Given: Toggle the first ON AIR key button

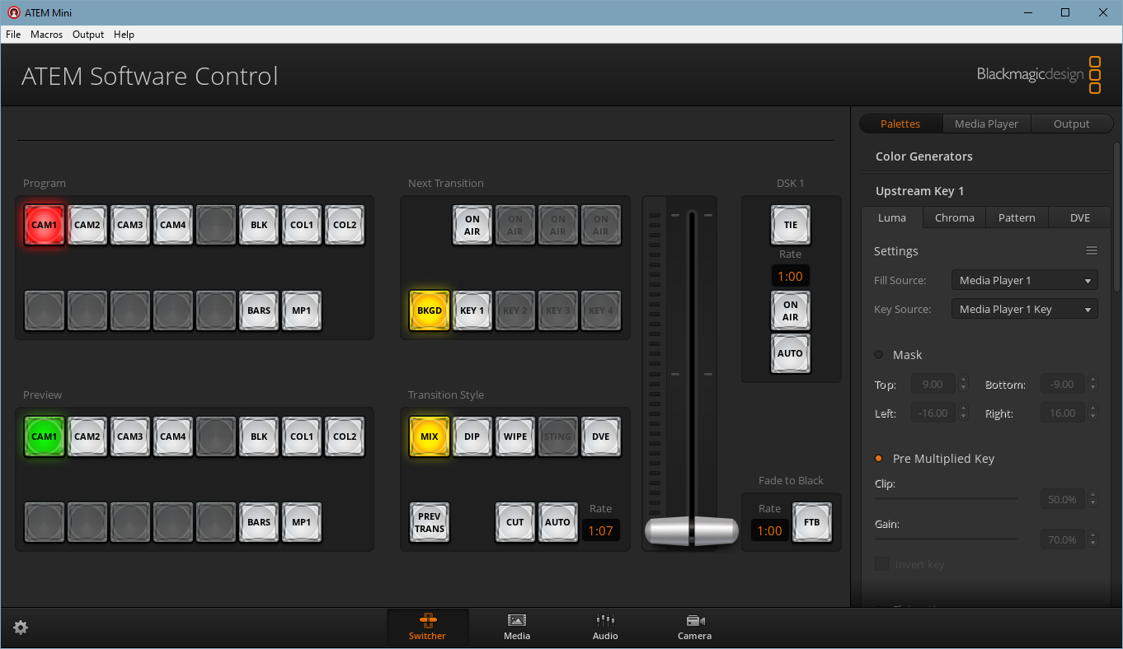Looking at the screenshot, I should pyautogui.click(x=472, y=225).
